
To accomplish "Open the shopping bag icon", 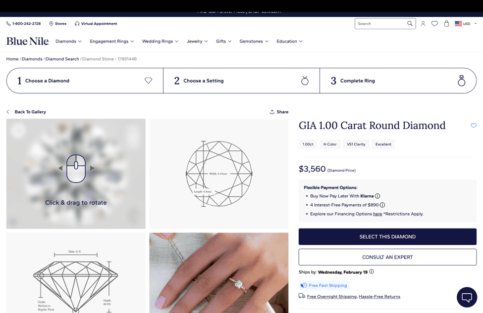I will click(x=446, y=24).
